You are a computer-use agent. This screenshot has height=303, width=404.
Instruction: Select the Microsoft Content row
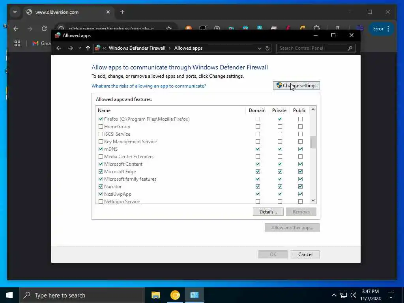[x=202, y=164]
